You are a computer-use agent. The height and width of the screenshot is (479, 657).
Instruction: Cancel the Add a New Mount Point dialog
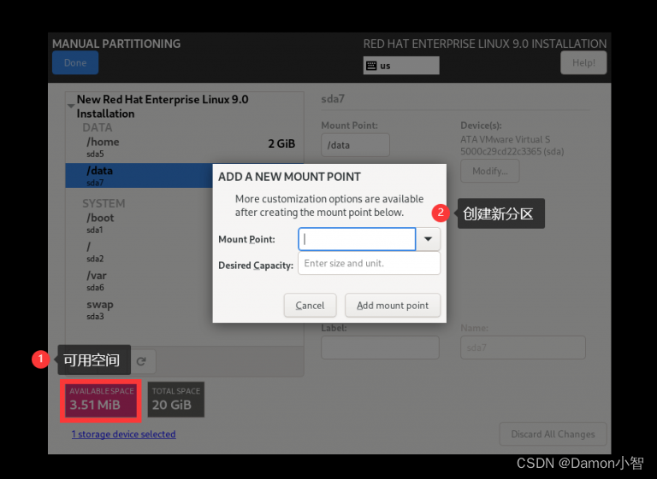(x=310, y=306)
